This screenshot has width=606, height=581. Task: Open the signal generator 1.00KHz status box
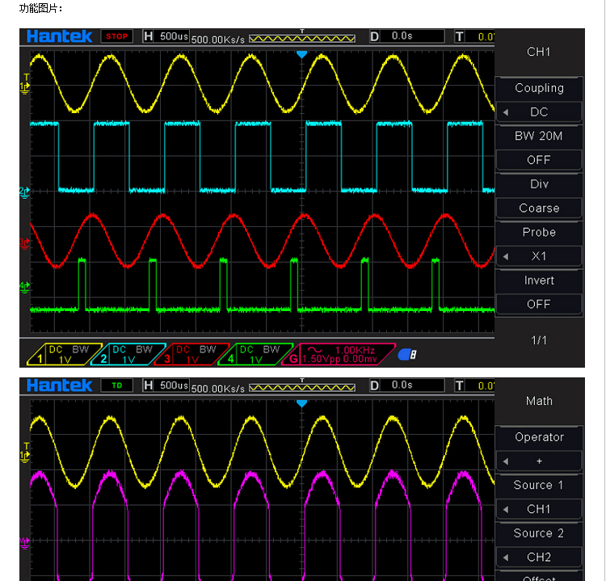point(339,354)
